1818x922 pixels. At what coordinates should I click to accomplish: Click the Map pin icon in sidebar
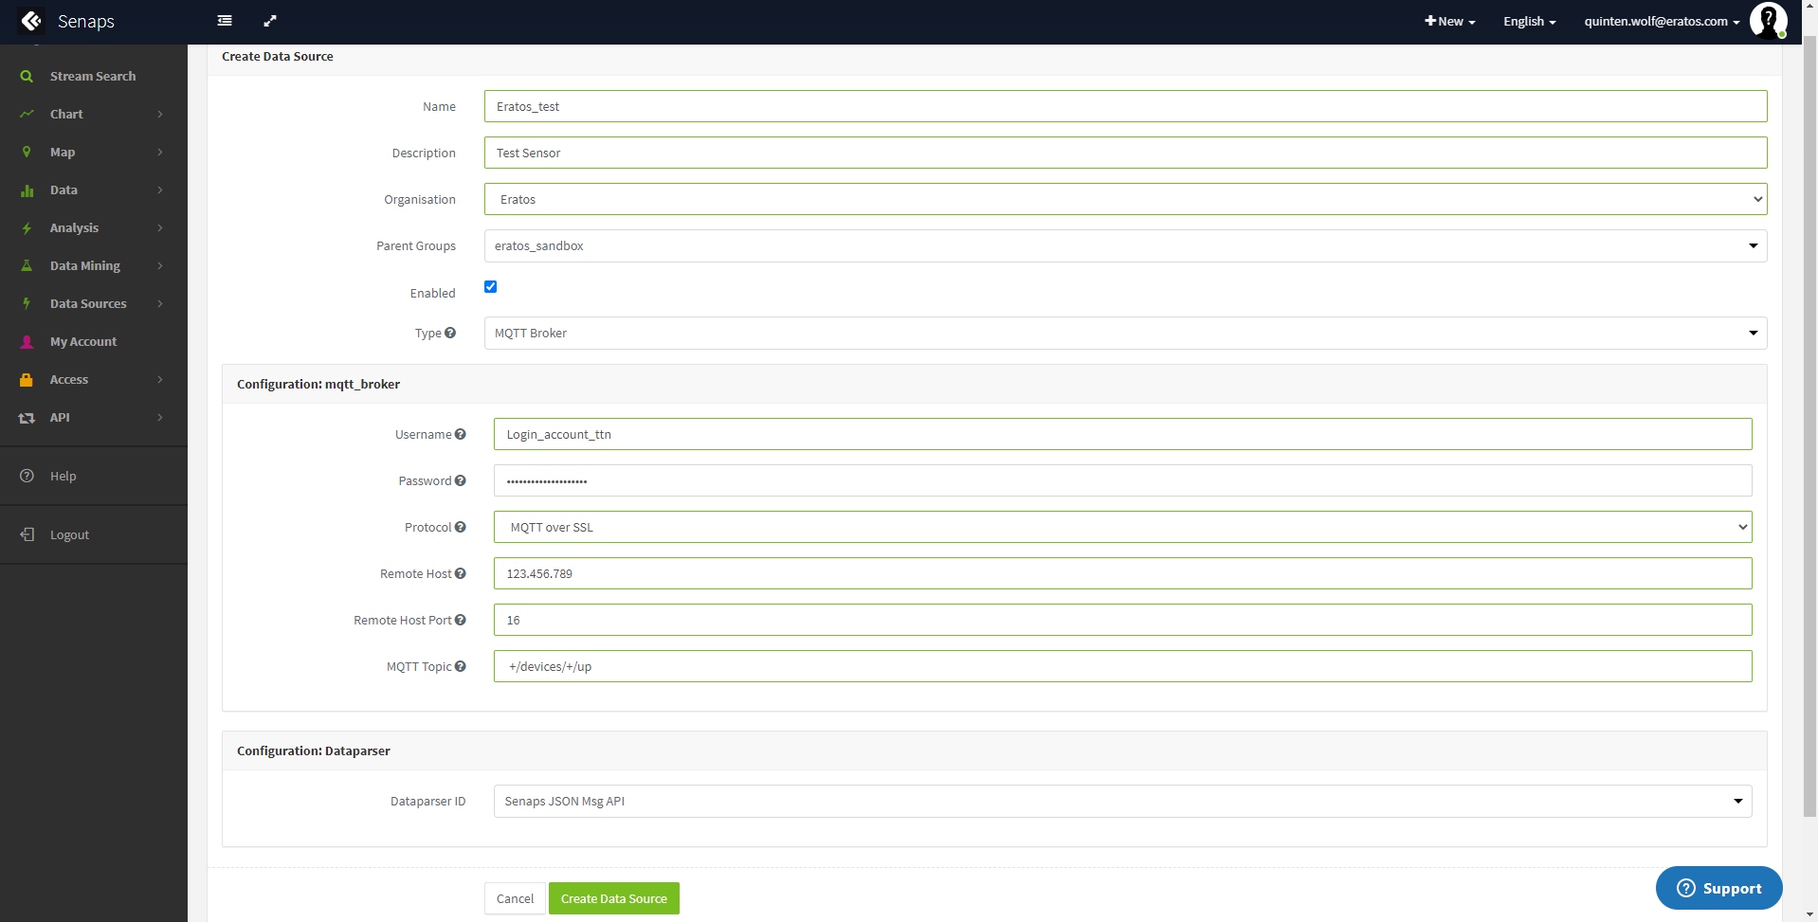(27, 152)
